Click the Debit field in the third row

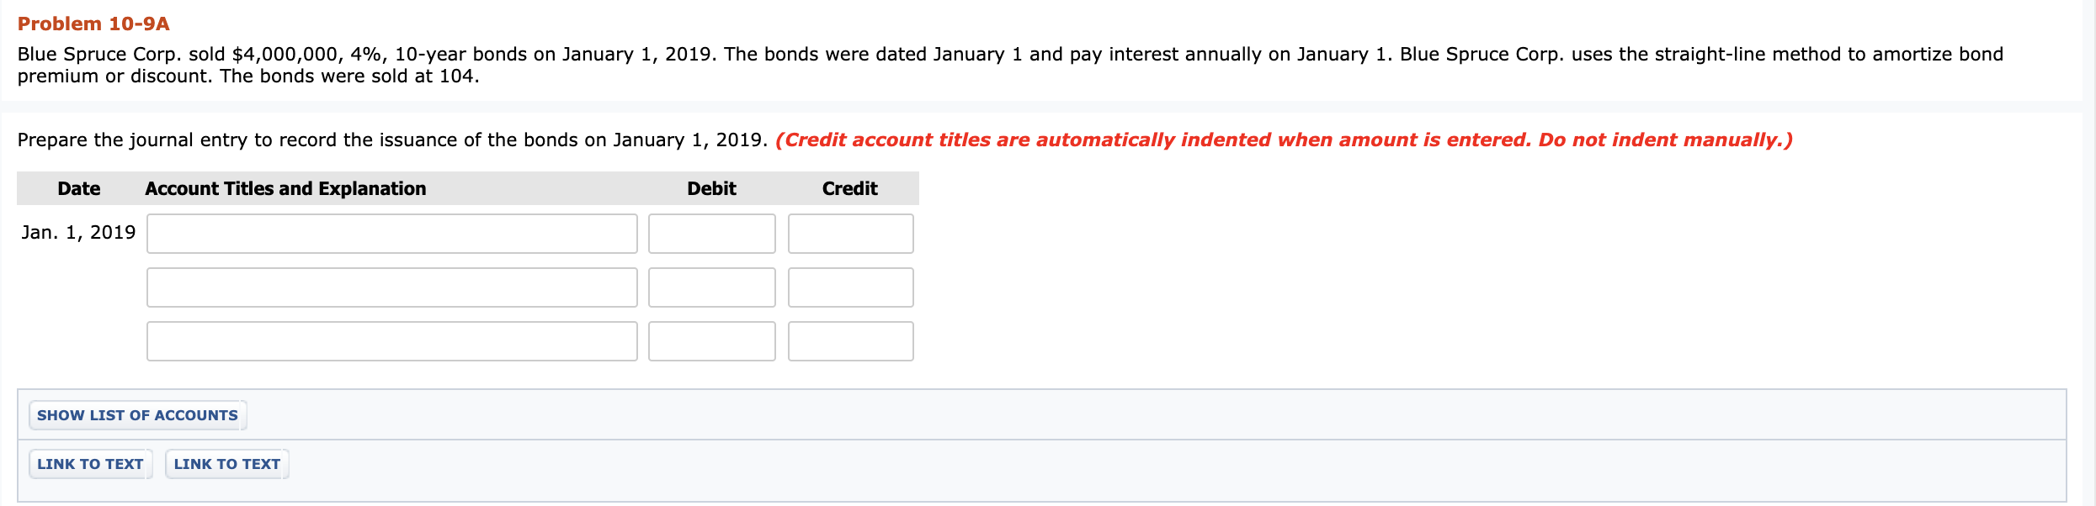[x=711, y=341]
